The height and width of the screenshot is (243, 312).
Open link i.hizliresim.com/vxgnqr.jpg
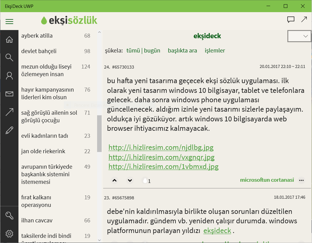[161, 157]
